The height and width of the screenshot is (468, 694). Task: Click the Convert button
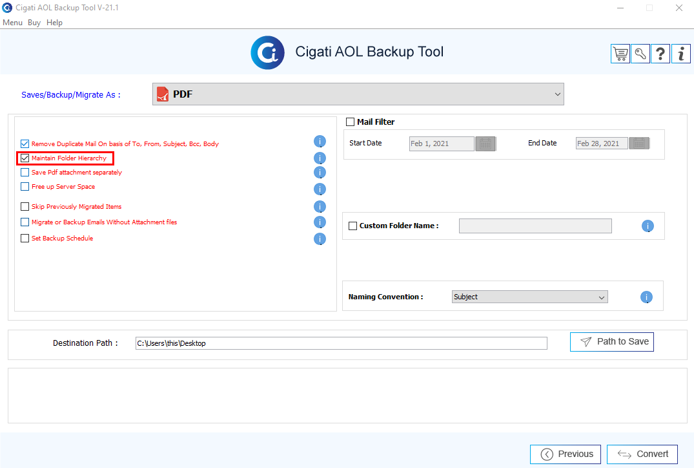(642, 454)
